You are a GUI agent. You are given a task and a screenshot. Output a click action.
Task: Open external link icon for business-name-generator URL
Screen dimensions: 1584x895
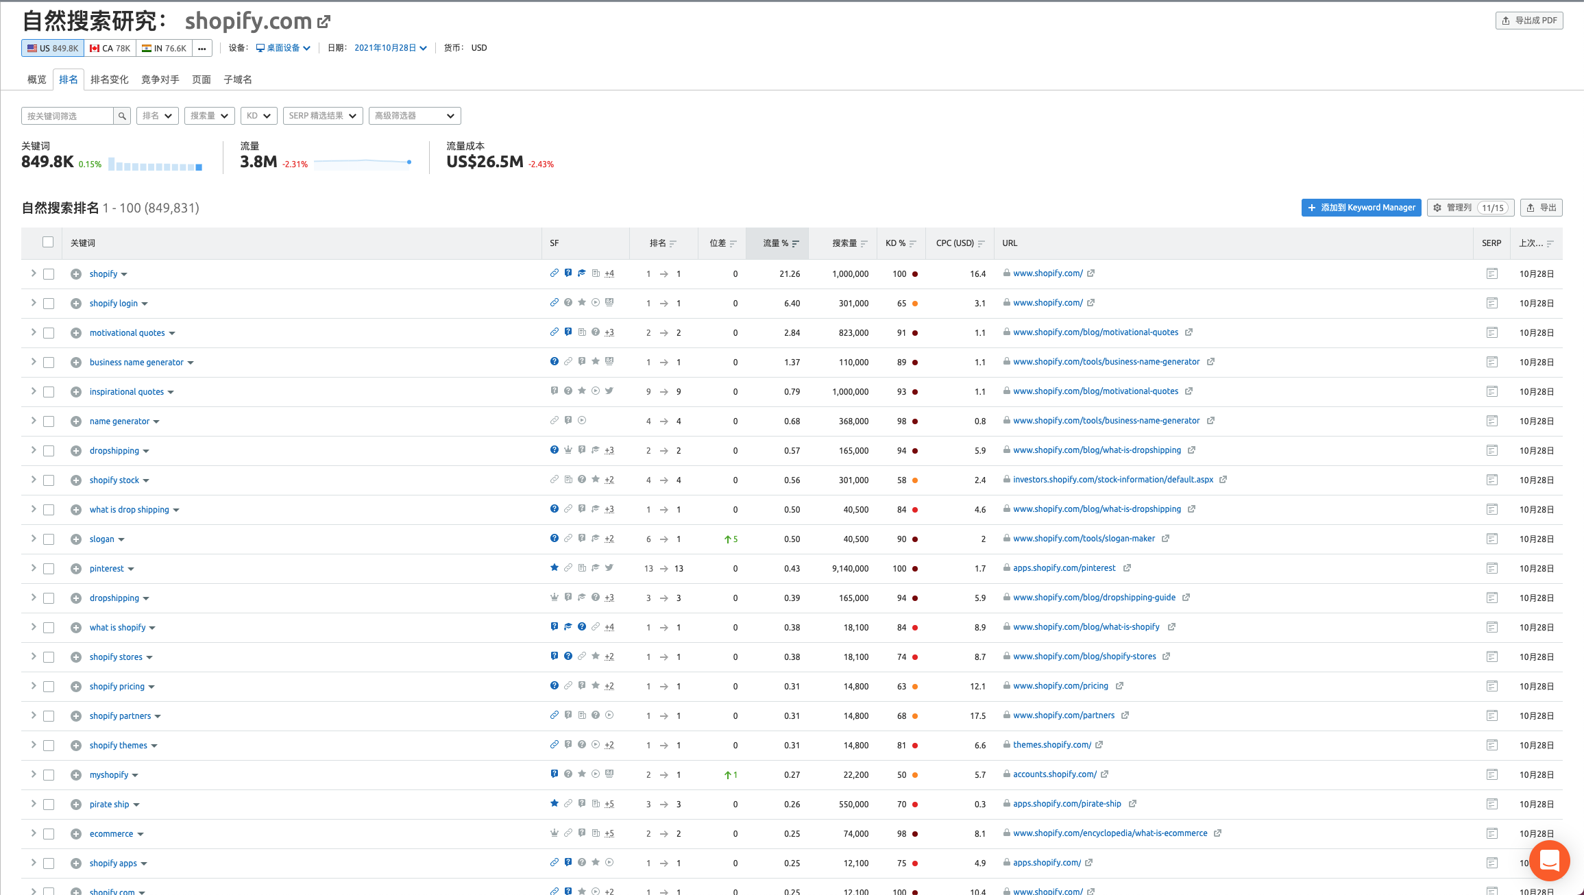(1210, 362)
